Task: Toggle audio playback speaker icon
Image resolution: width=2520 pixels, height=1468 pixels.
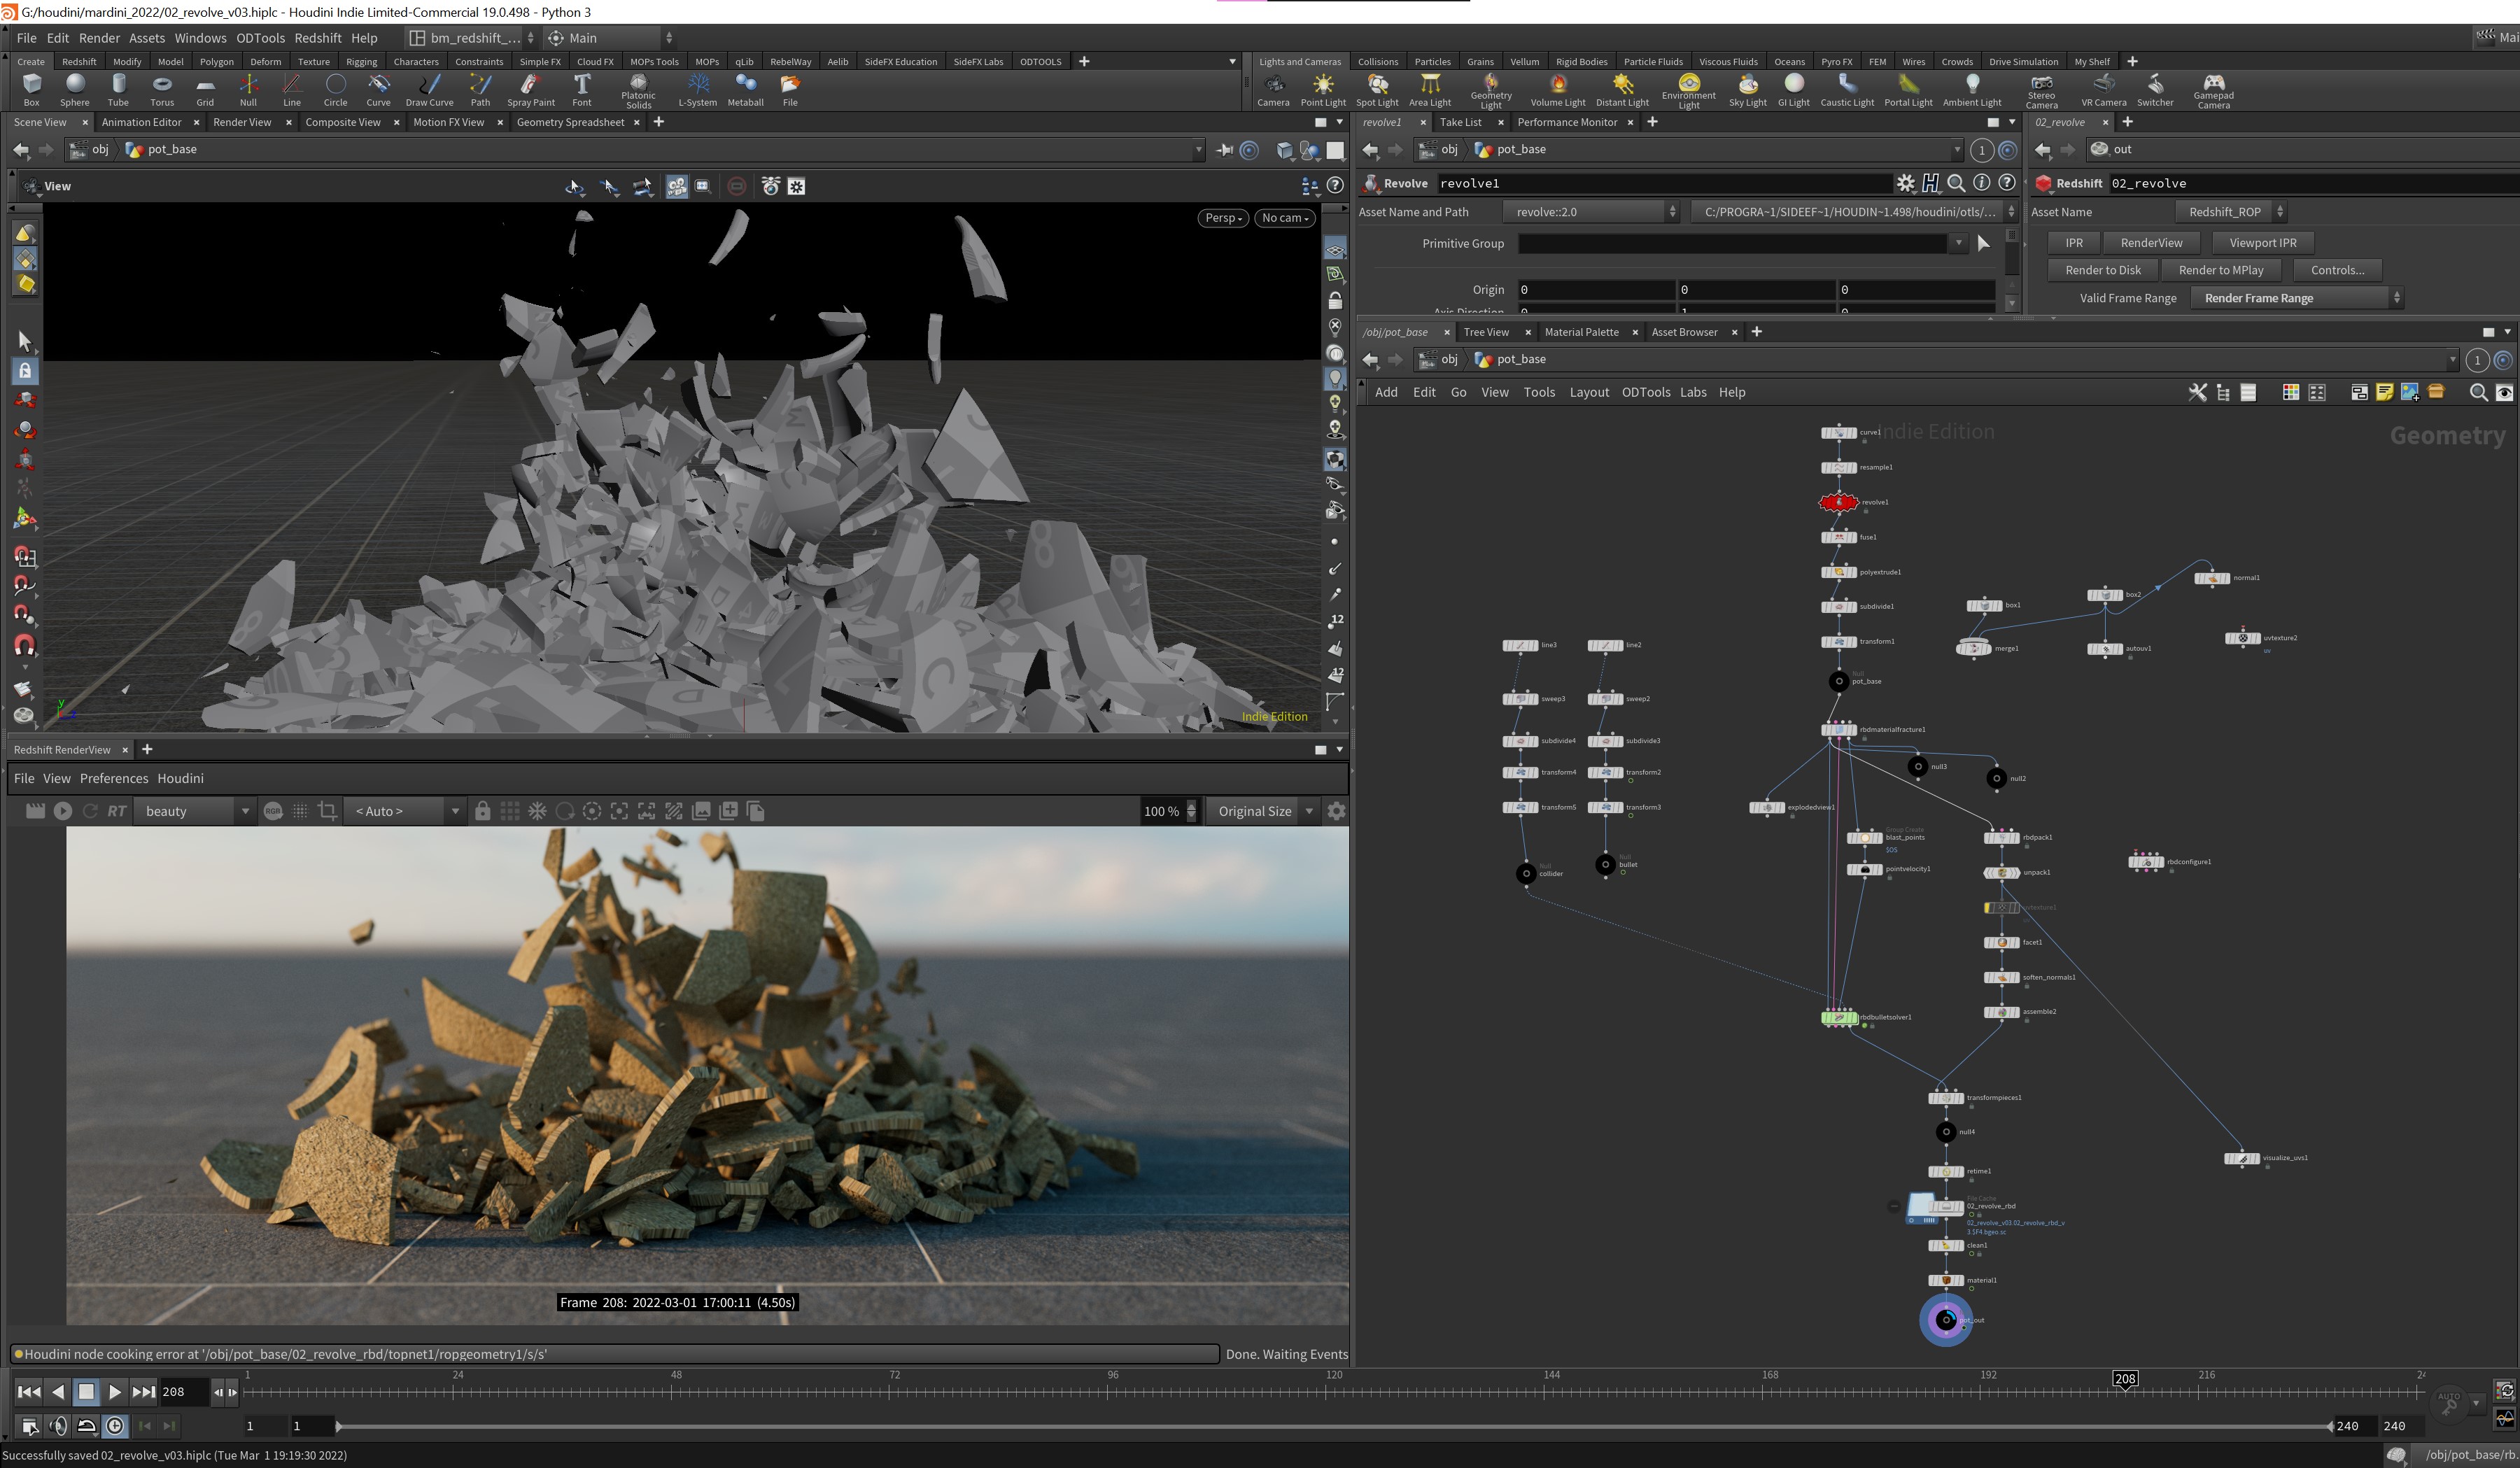Action: [x=58, y=1426]
